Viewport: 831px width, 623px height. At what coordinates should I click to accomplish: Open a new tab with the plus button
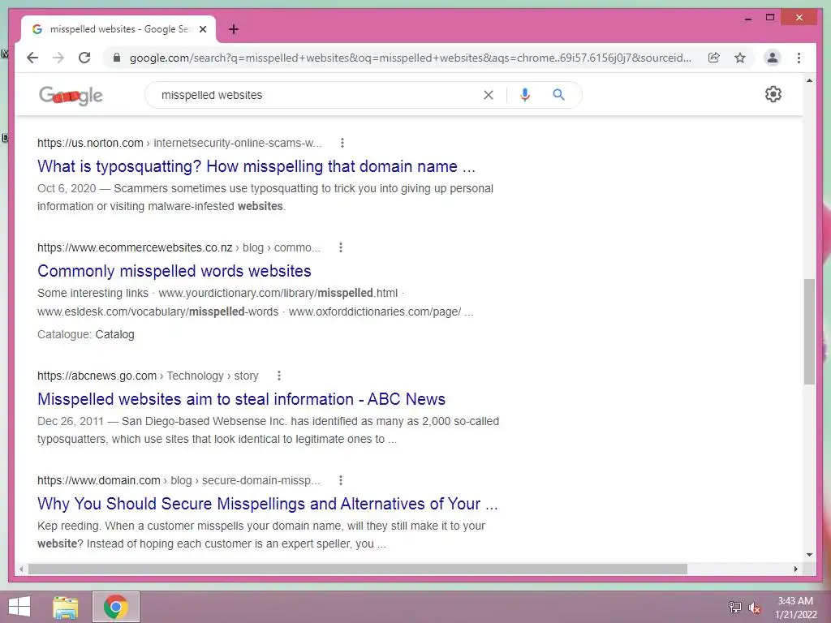point(234,30)
